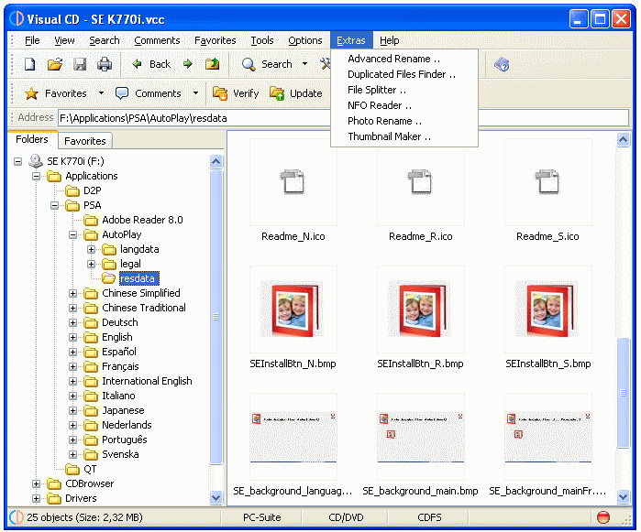Viewport: 641px width, 532px height.
Task: Switch to the Favorites panel tab
Action: click(85, 141)
